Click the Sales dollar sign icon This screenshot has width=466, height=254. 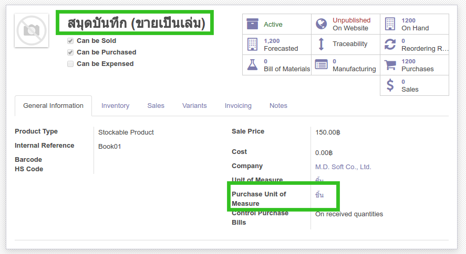[x=390, y=85]
